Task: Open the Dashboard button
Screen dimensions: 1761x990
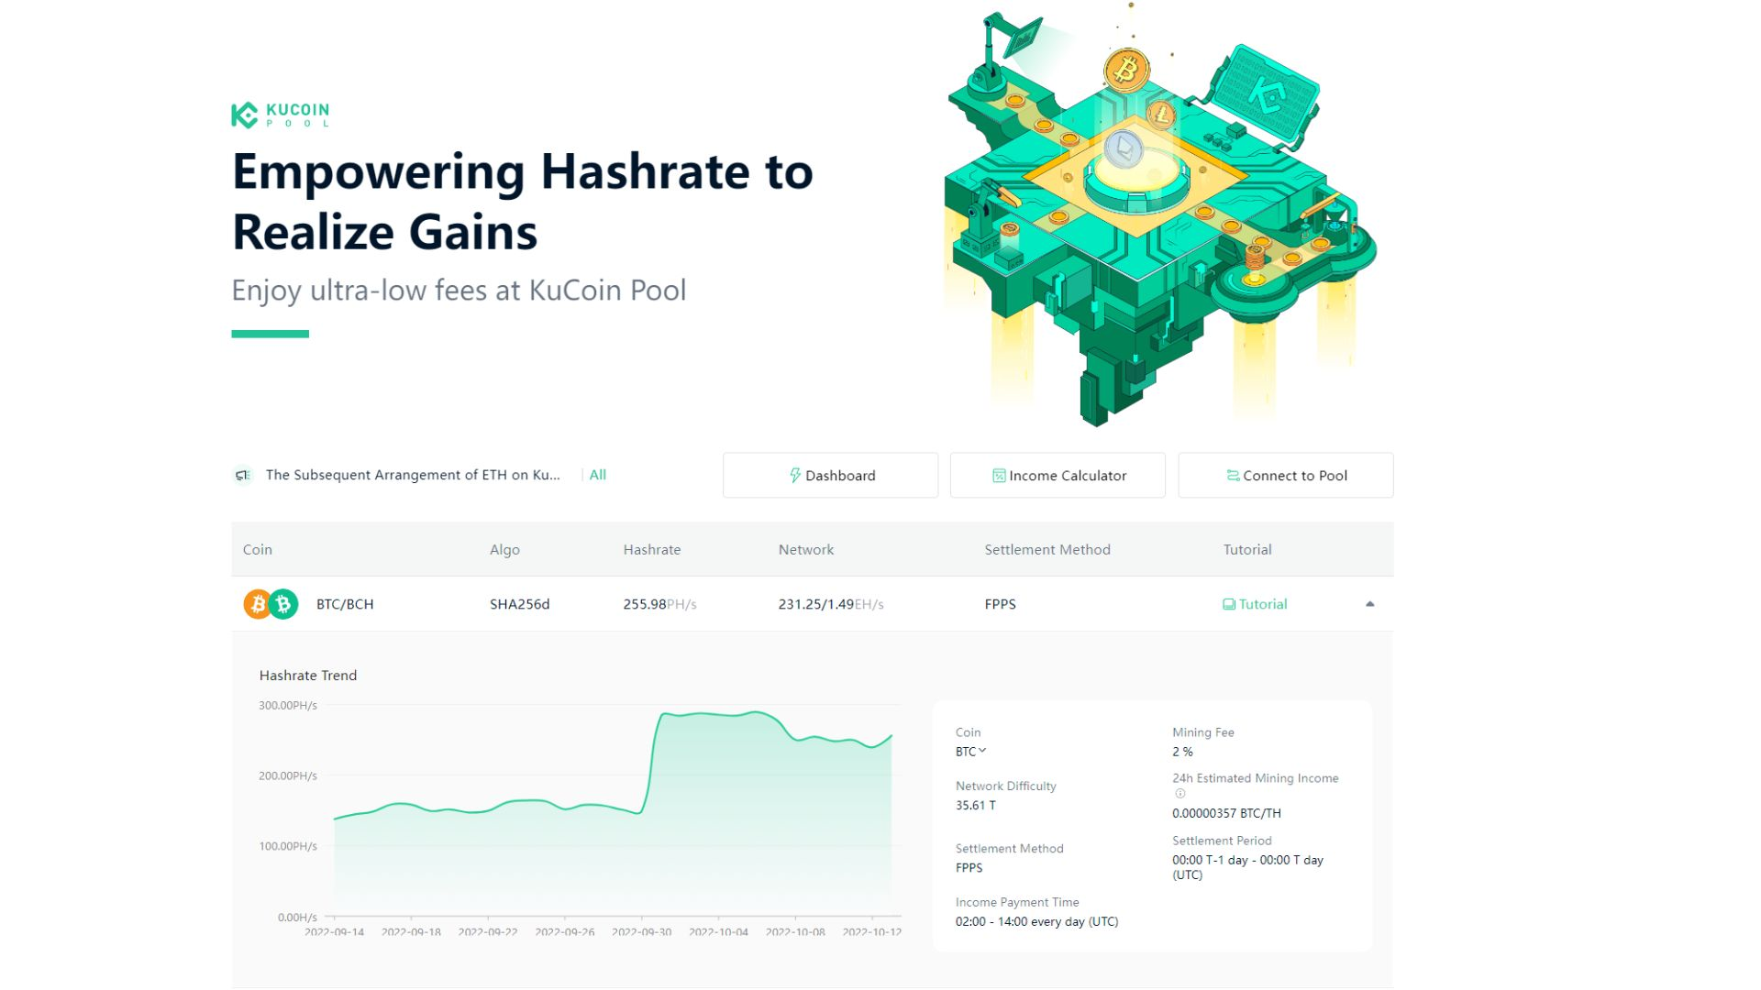Action: (x=830, y=475)
